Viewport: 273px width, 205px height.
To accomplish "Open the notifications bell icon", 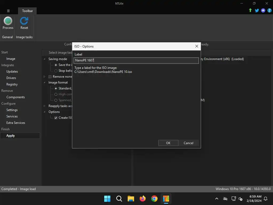I will point(266,199).
